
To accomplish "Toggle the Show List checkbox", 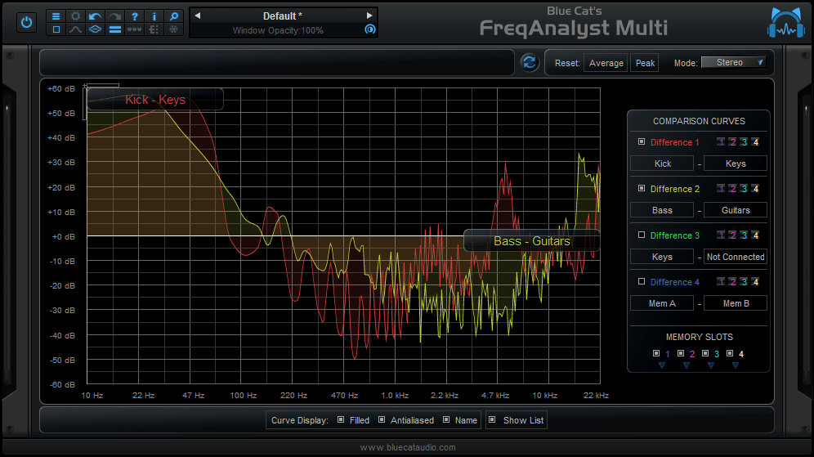I will click(492, 419).
